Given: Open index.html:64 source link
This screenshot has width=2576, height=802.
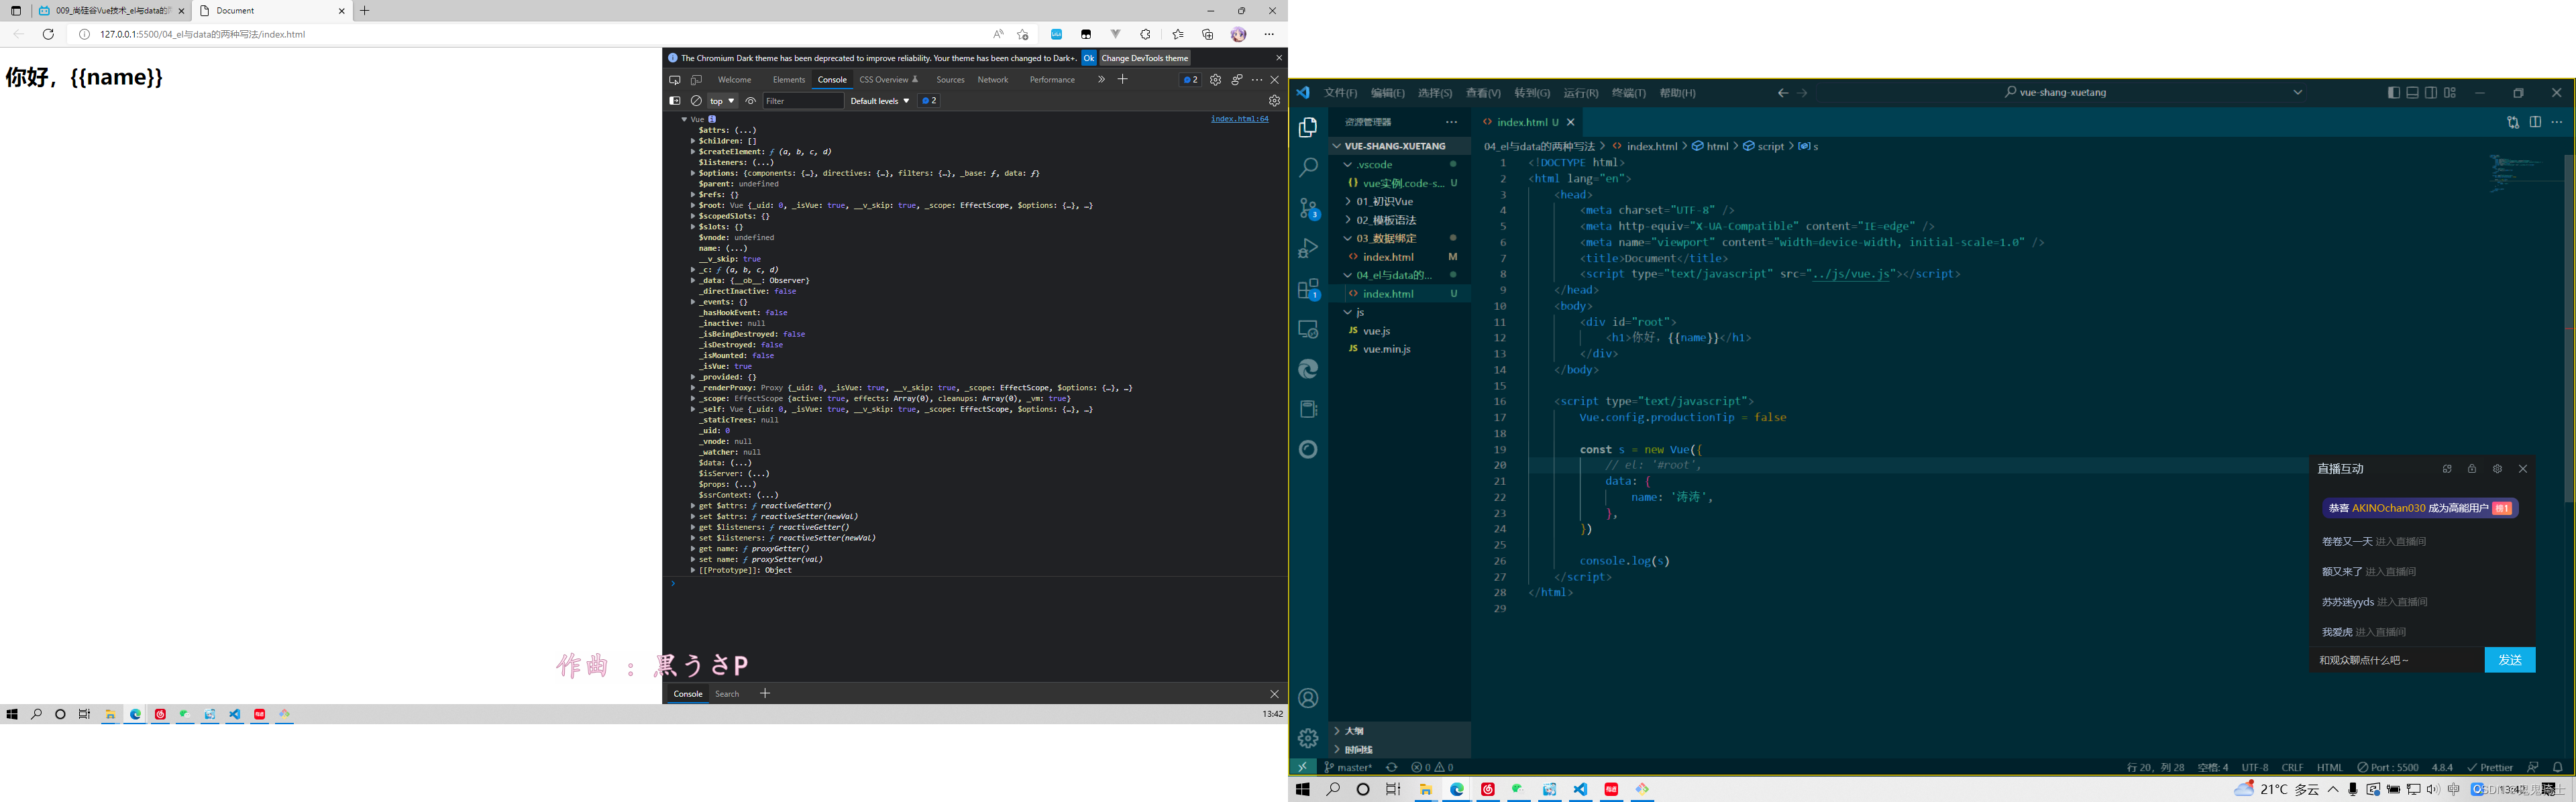Looking at the screenshot, I should [1239, 119].
